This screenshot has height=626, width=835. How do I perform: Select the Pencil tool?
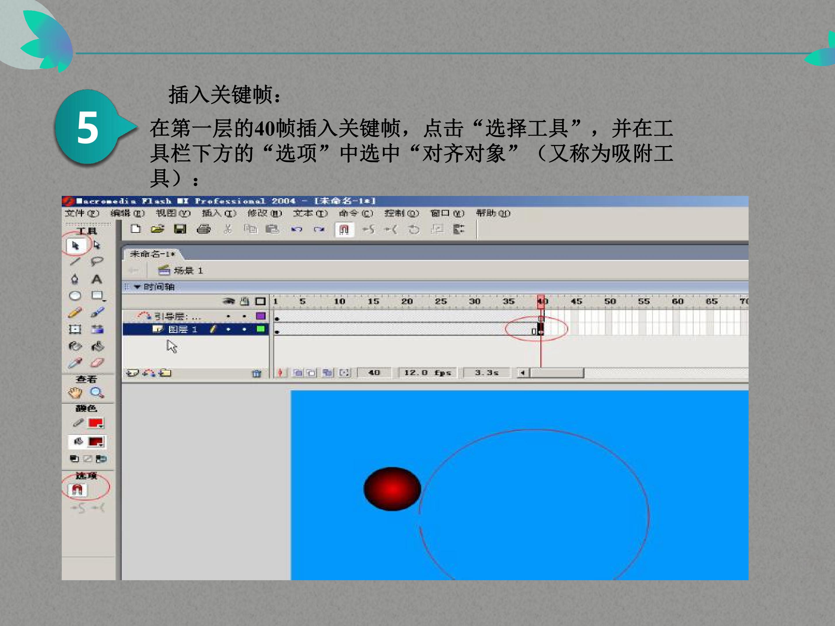click(x=75, y=313)
